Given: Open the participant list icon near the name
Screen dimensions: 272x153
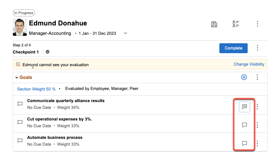Looking at the screenshot, I should click(236, 24).
